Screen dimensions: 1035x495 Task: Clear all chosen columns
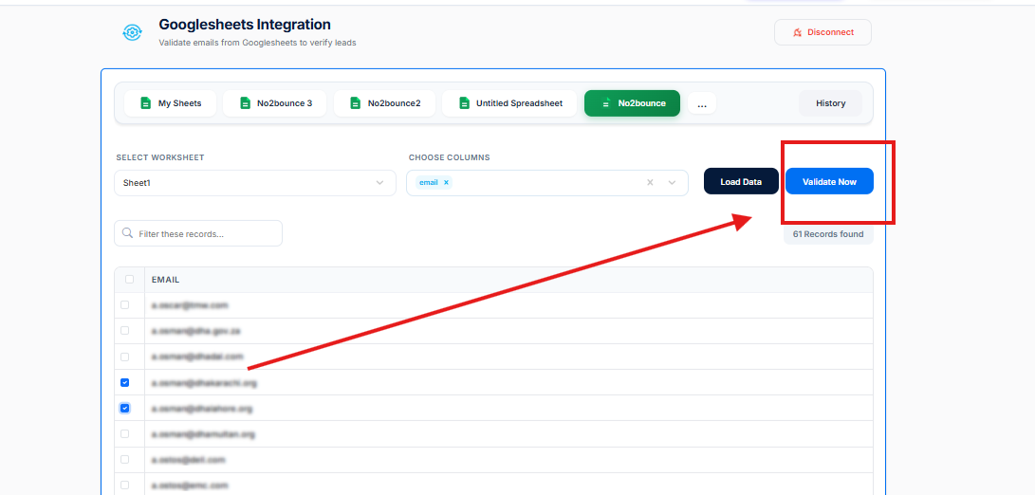(650, 183)
